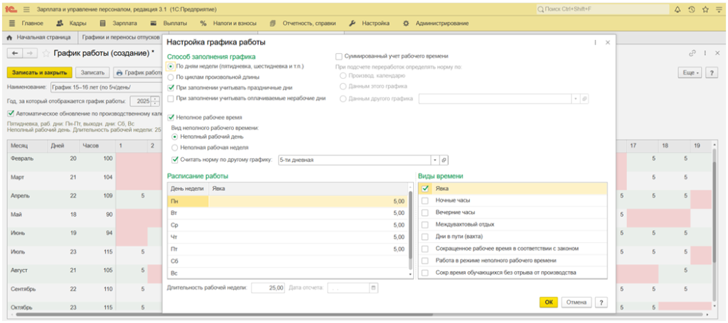Close the Настройка графика работы dialog

click(x=607, y=42)
